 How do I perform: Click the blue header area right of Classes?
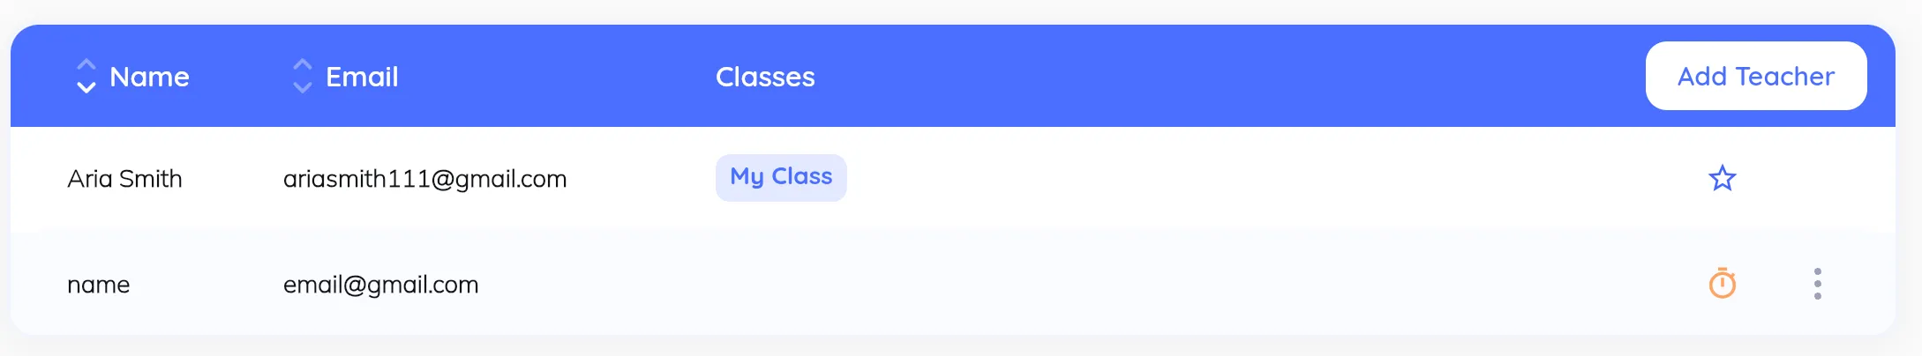tap(1235, 77)
